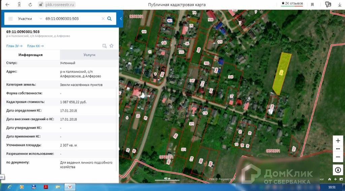Click parcel label 347 on the map
345x191 pixels.
192,81
